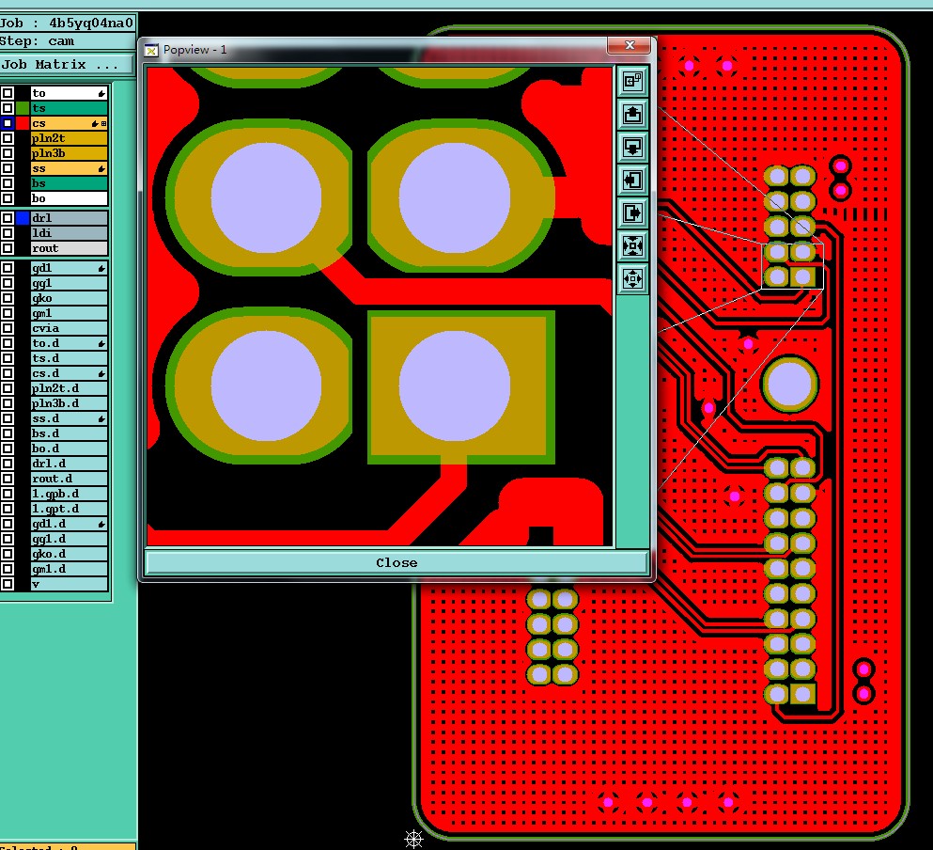Screen dimensions: 933x850
Task: Select the 'ldi' layer name
Action: click(x=69, y=233)
